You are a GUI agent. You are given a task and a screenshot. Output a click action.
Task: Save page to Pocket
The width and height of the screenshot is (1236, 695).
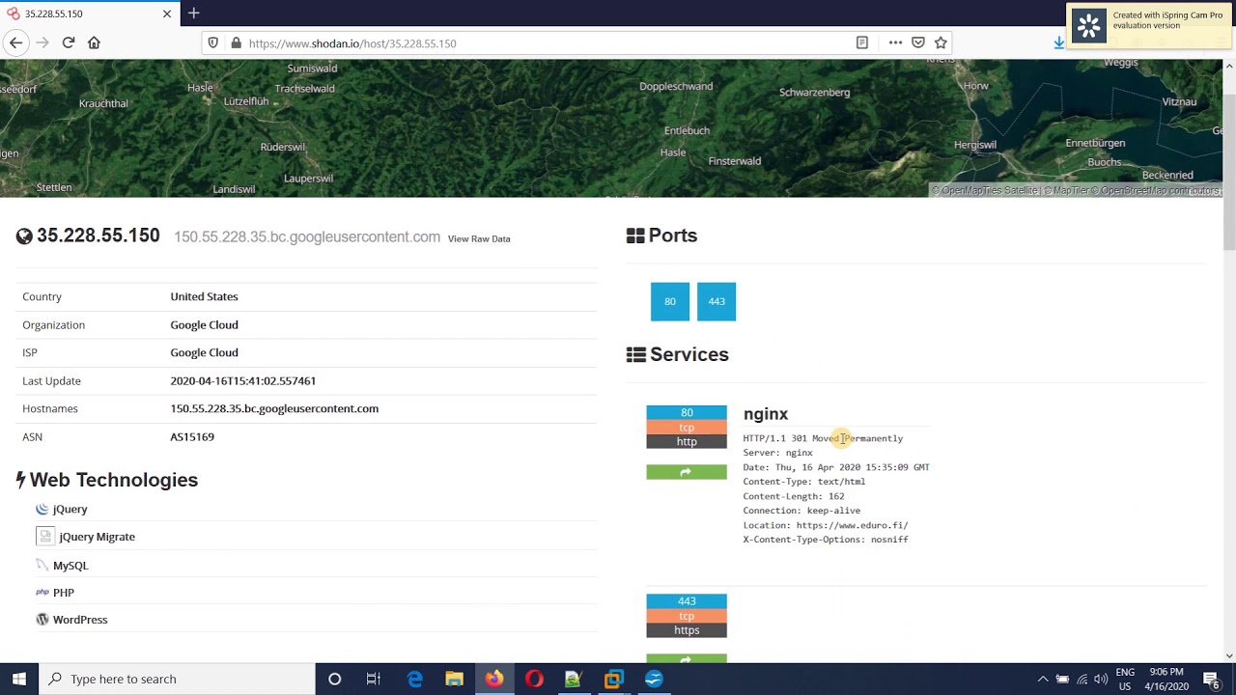click(x=918, y=42)
